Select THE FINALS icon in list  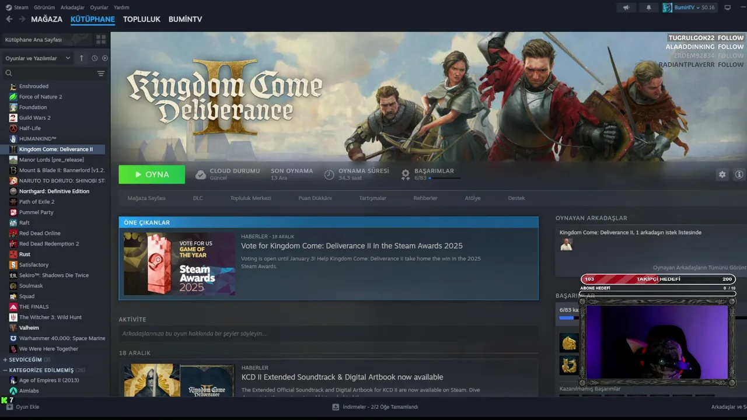[13, 307]
